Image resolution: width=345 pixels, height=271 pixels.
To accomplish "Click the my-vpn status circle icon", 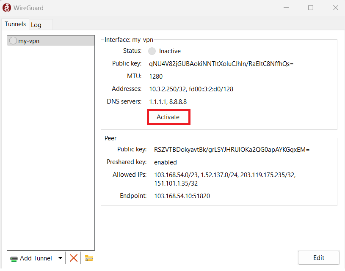I will (x=13, y=41).
